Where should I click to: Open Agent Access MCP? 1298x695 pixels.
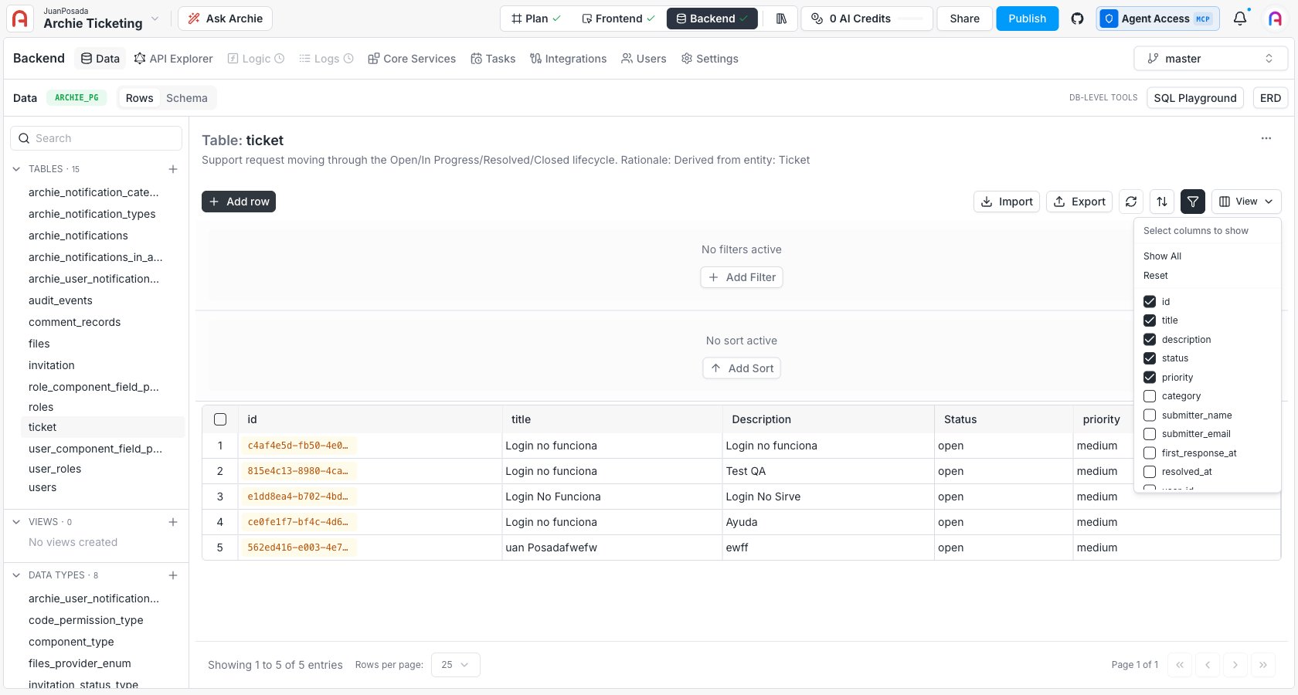tap(1157, 19)
